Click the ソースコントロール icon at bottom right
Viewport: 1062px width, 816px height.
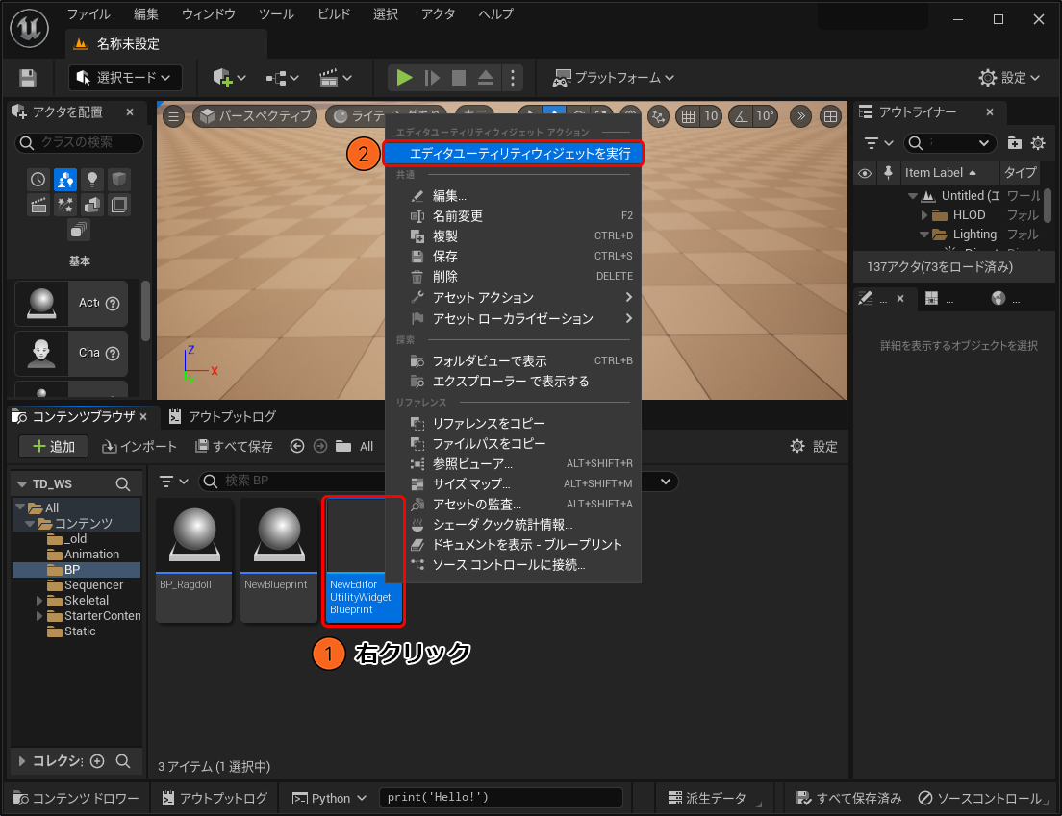(x=924, y=798)
